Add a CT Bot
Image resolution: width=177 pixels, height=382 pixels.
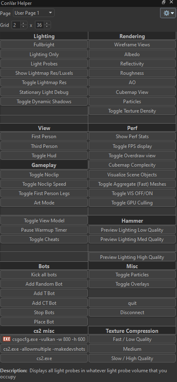tap(44, 303)
